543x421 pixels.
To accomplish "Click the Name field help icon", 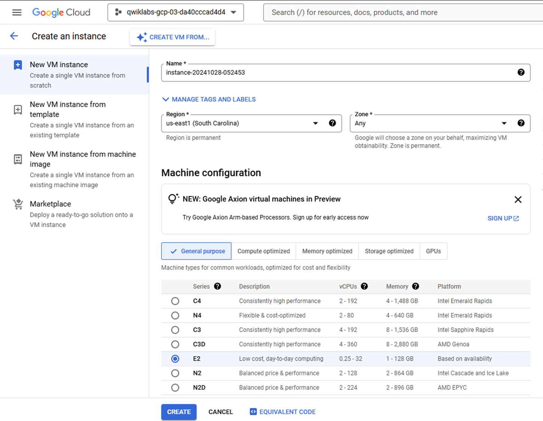I will (521, 72).
